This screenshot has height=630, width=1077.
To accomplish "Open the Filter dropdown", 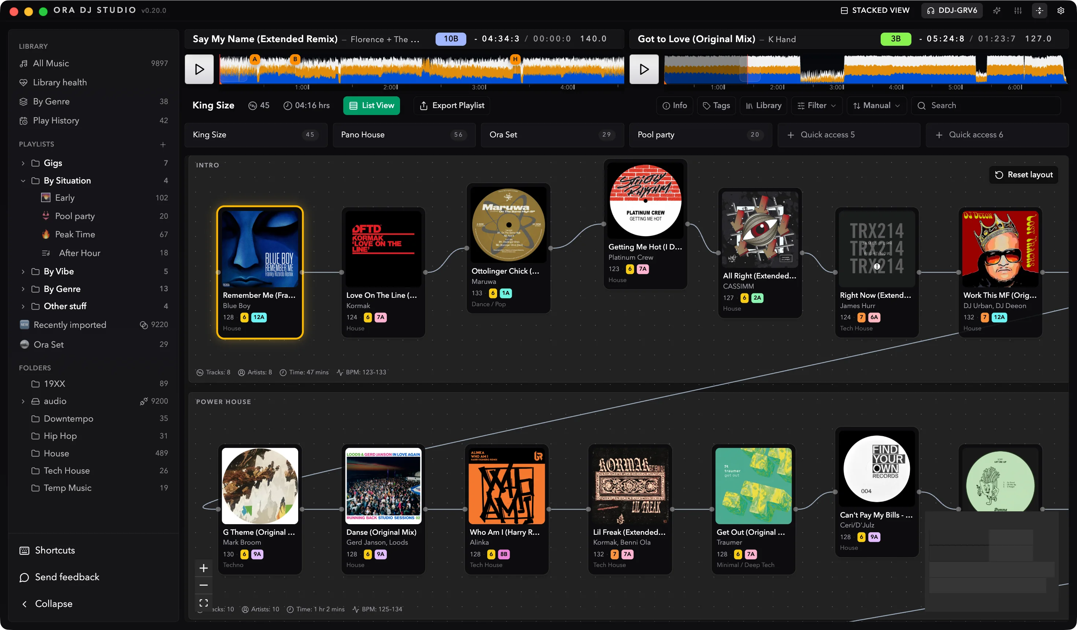I will 816,105.
